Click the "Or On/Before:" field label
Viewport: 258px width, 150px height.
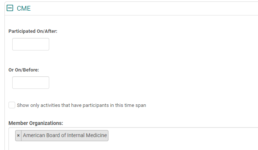(x=24, y=69)
